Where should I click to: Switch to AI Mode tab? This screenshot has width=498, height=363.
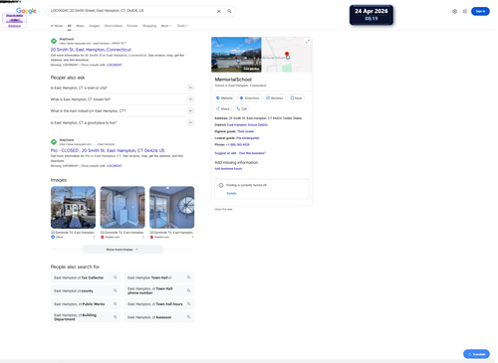point(57,26)
